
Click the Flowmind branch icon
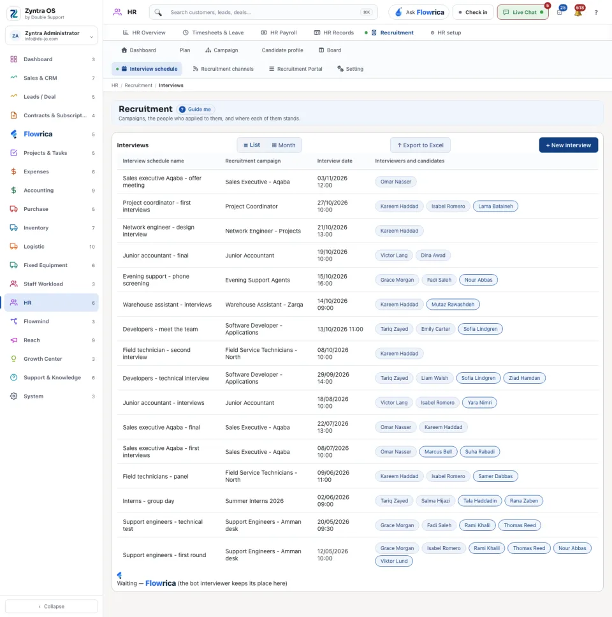14,321
